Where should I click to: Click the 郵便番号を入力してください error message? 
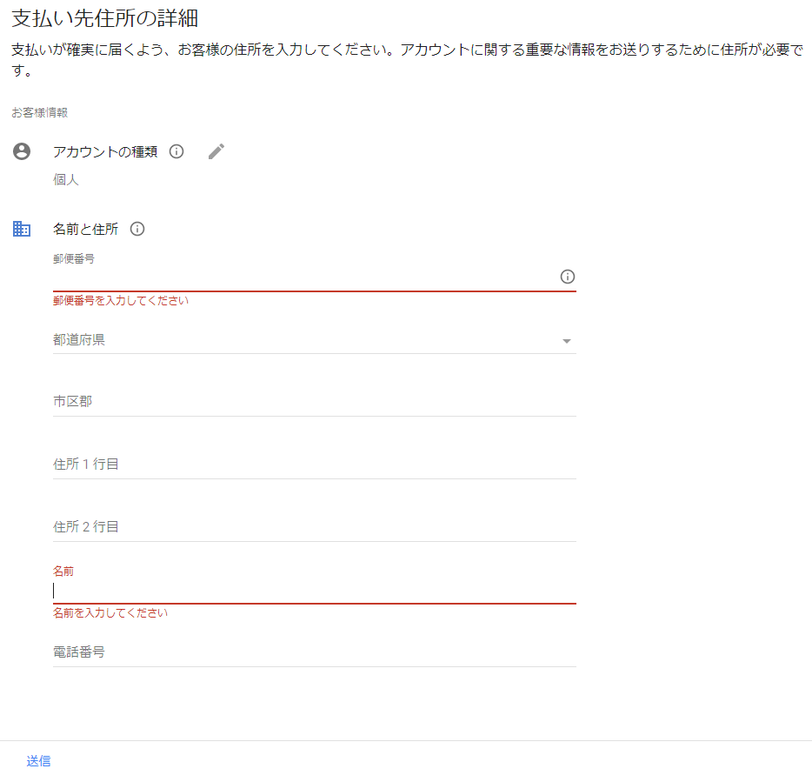(121, 301)
